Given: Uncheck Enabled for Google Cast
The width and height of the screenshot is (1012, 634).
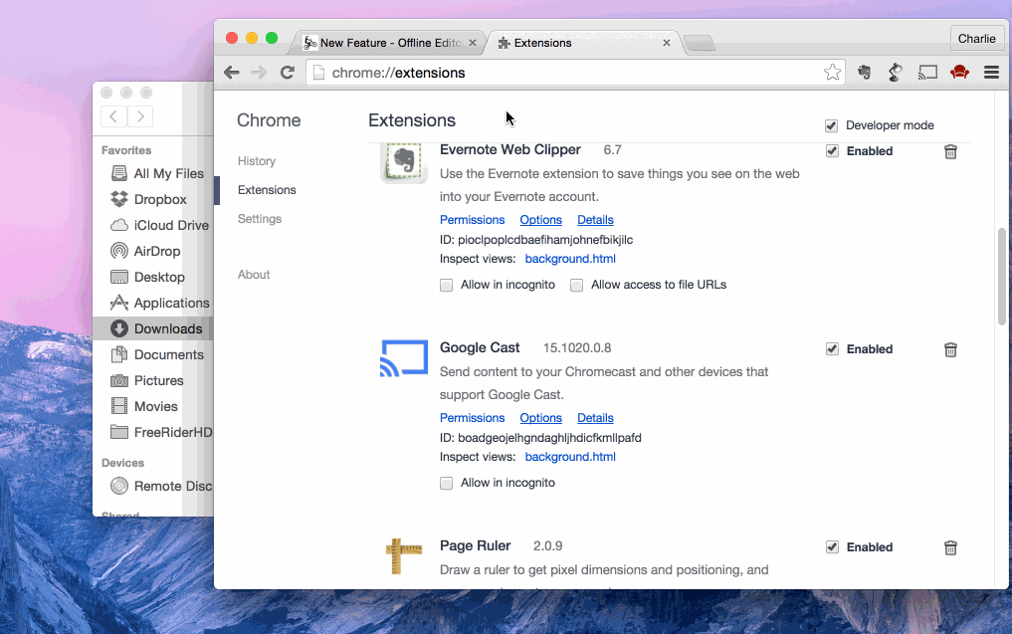Looking at the screenshot, I should tap(832, 349).
